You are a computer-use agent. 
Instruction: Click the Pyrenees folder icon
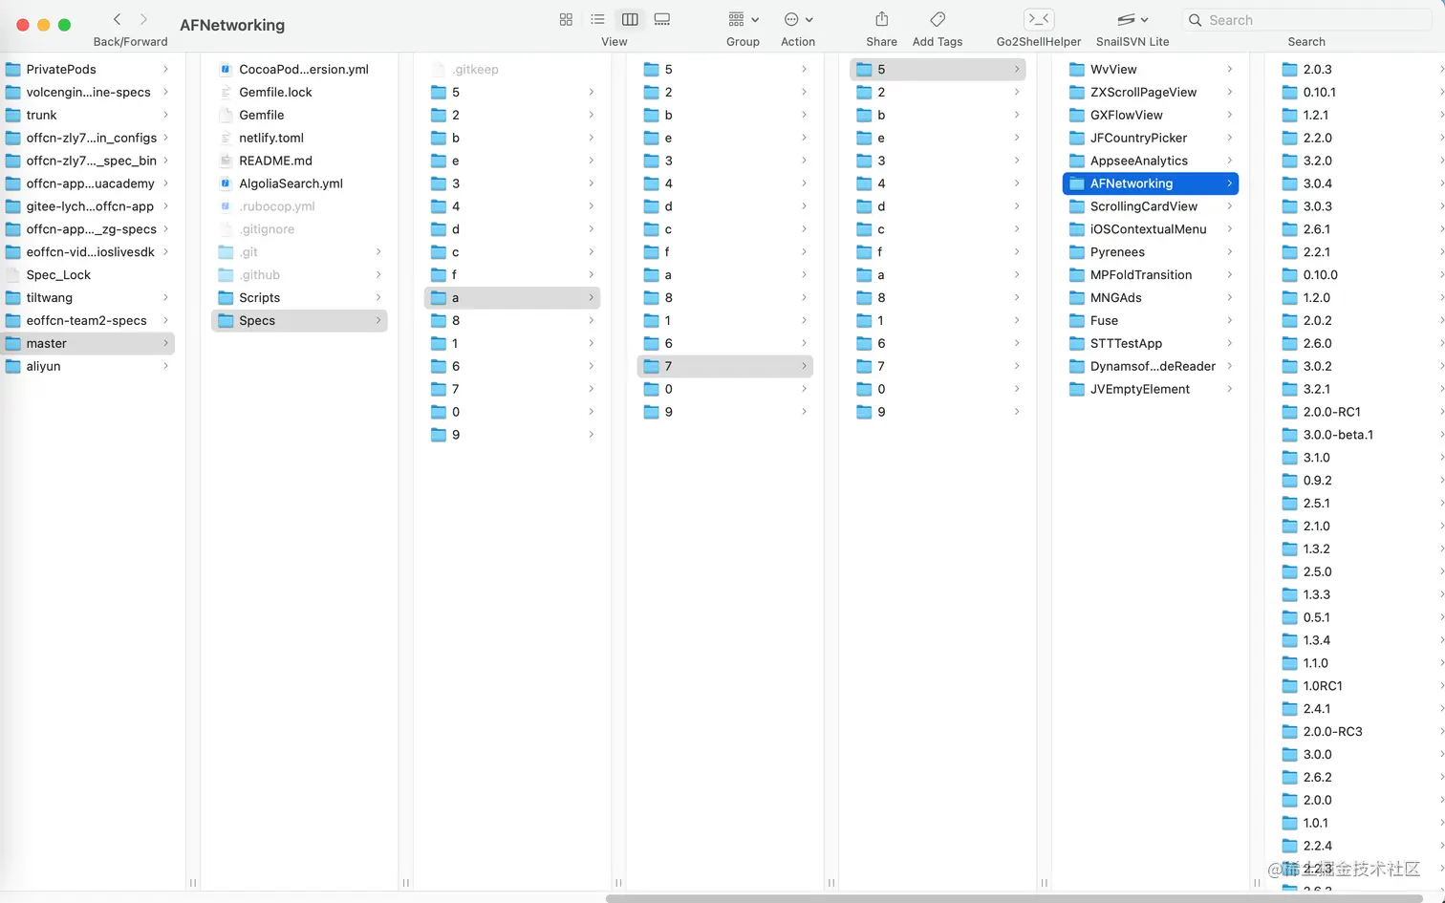[1077, 252]
